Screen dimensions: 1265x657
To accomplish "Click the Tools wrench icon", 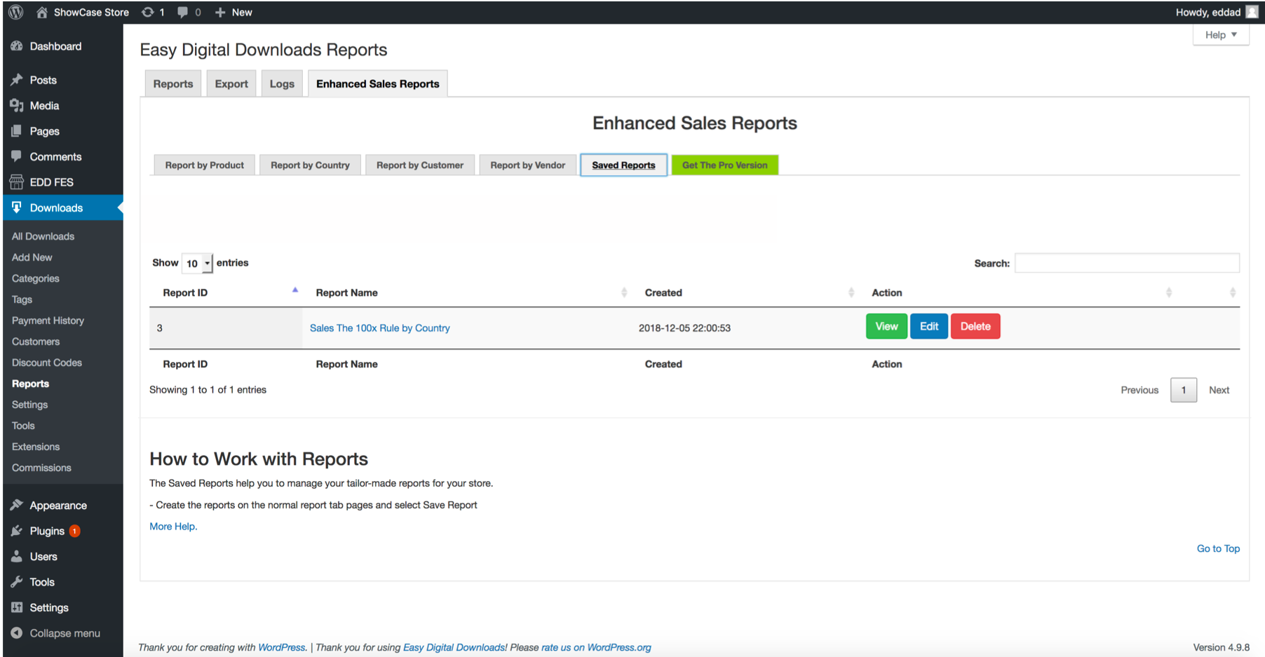I will (17, 582).
